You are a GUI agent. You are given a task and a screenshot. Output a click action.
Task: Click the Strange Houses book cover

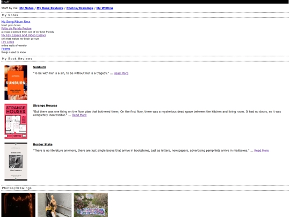16,121
